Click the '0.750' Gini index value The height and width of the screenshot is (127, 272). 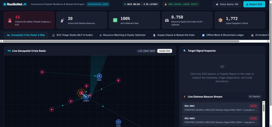(x=177, y=17)
